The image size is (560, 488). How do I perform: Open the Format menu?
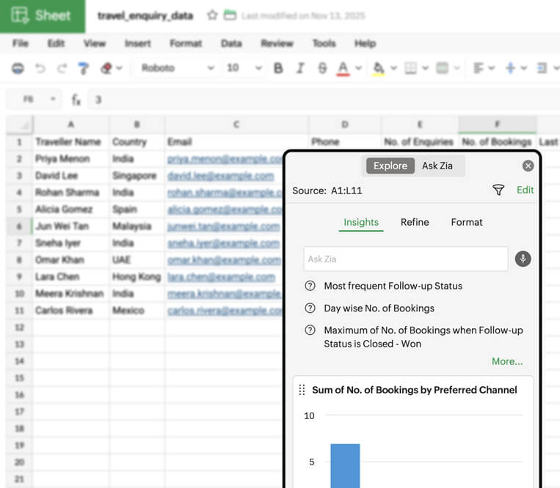(x=186, y=43)
